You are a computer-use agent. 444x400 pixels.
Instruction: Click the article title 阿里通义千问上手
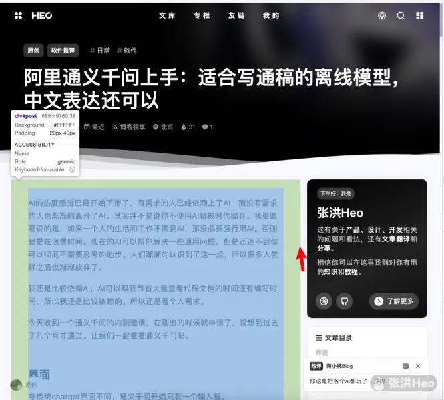[x=211, y=89]
